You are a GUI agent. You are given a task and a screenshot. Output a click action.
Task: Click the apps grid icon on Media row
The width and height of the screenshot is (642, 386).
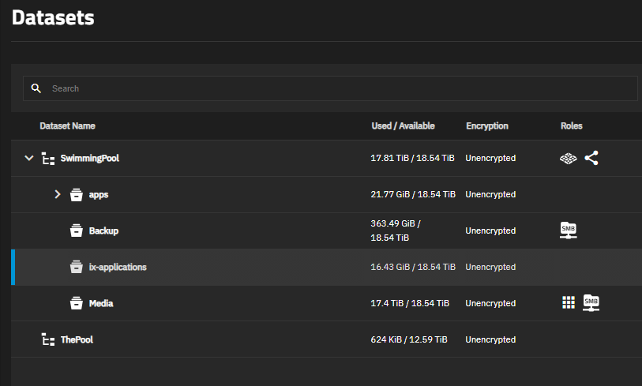pyautogui.click(x=569, y=302)
